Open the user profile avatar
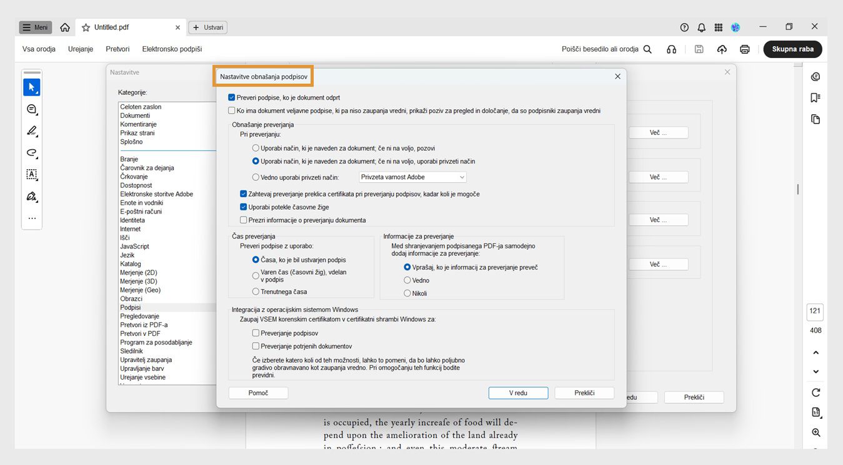 pyautogui.click(x=736, y=27)
